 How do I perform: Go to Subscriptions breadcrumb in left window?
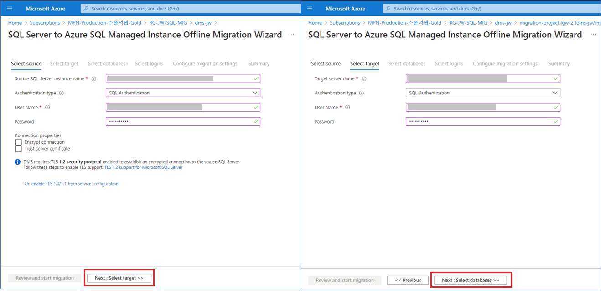[x=45, y=23]
